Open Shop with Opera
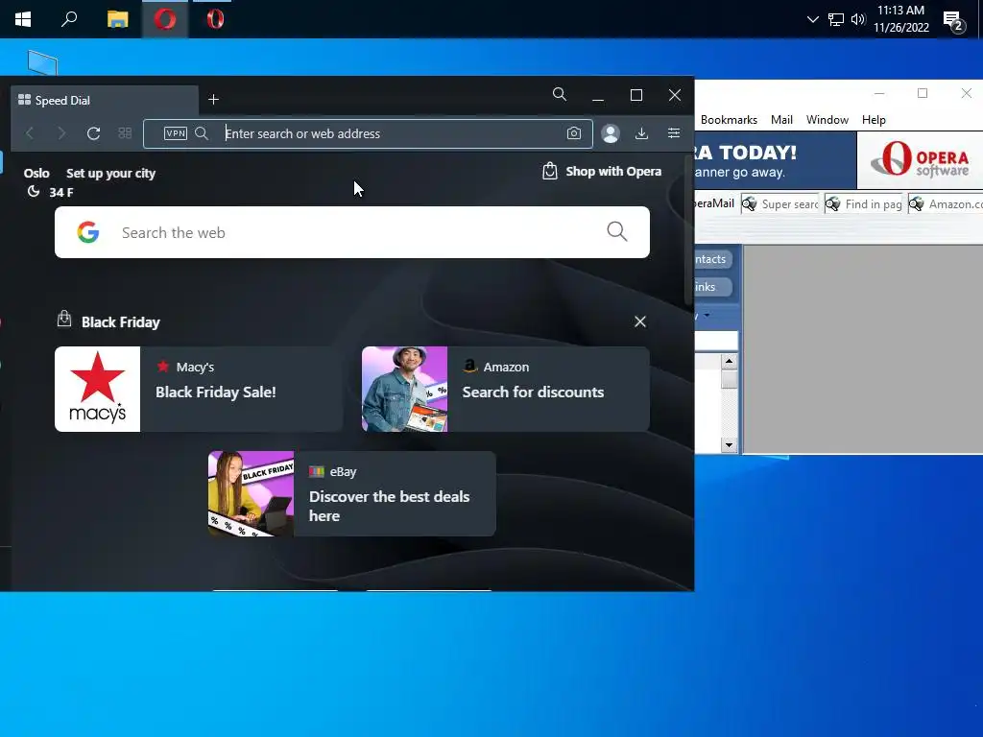983x737 pixels. coord(602,171)
